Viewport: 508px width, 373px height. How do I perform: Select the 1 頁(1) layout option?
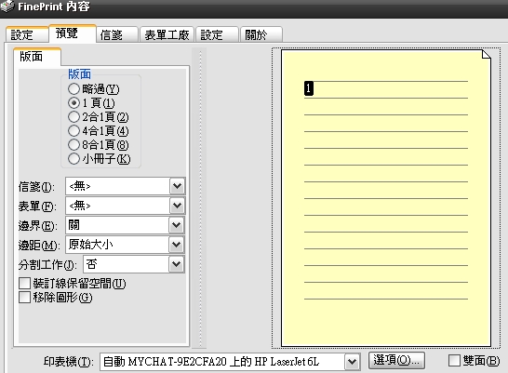coord(74,102)
